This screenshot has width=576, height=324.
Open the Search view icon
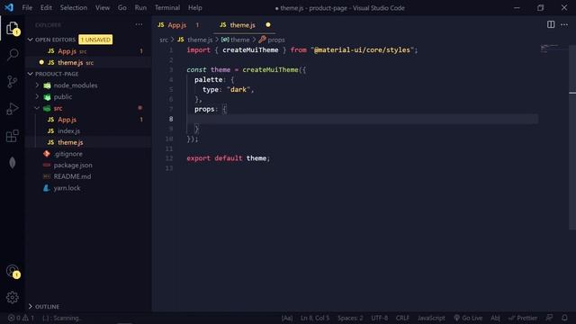click(13, 55)
